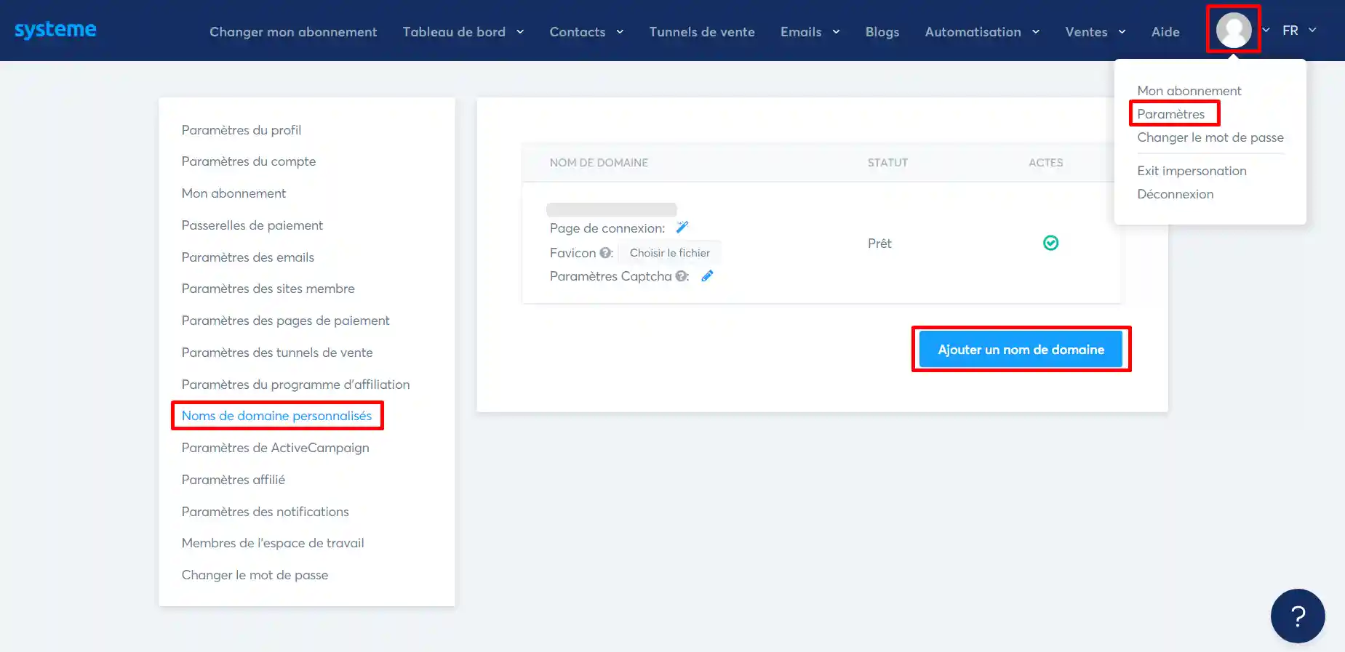Screen dimensions: 1345x652
Task: Open the user avatar profile menu
Action: (x=1234, y=30)
